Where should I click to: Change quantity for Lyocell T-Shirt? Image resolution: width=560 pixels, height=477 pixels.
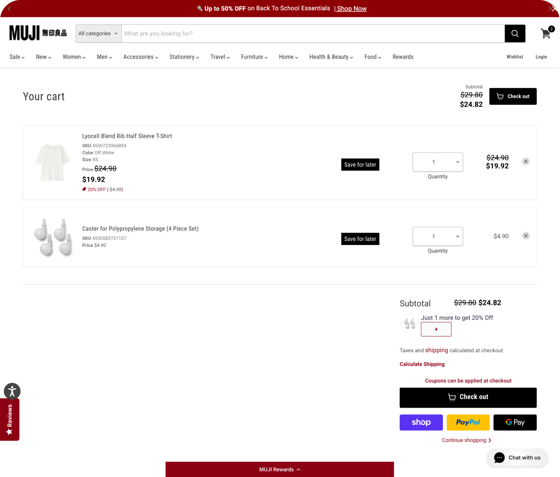tap(438, 162)
